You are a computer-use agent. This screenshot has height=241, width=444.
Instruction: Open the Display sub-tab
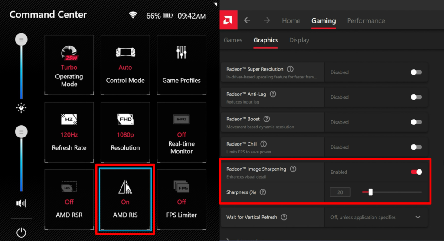299,40
